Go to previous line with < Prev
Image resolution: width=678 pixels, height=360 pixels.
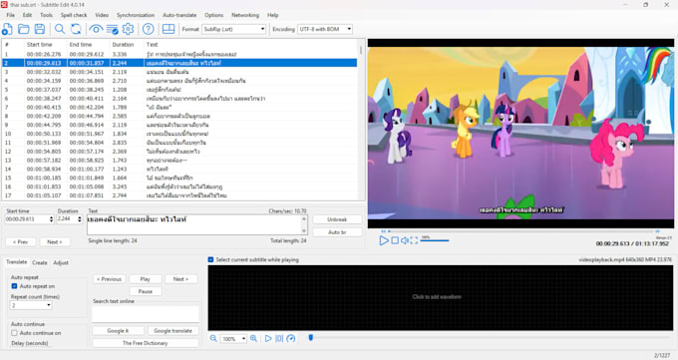point(21,242)
